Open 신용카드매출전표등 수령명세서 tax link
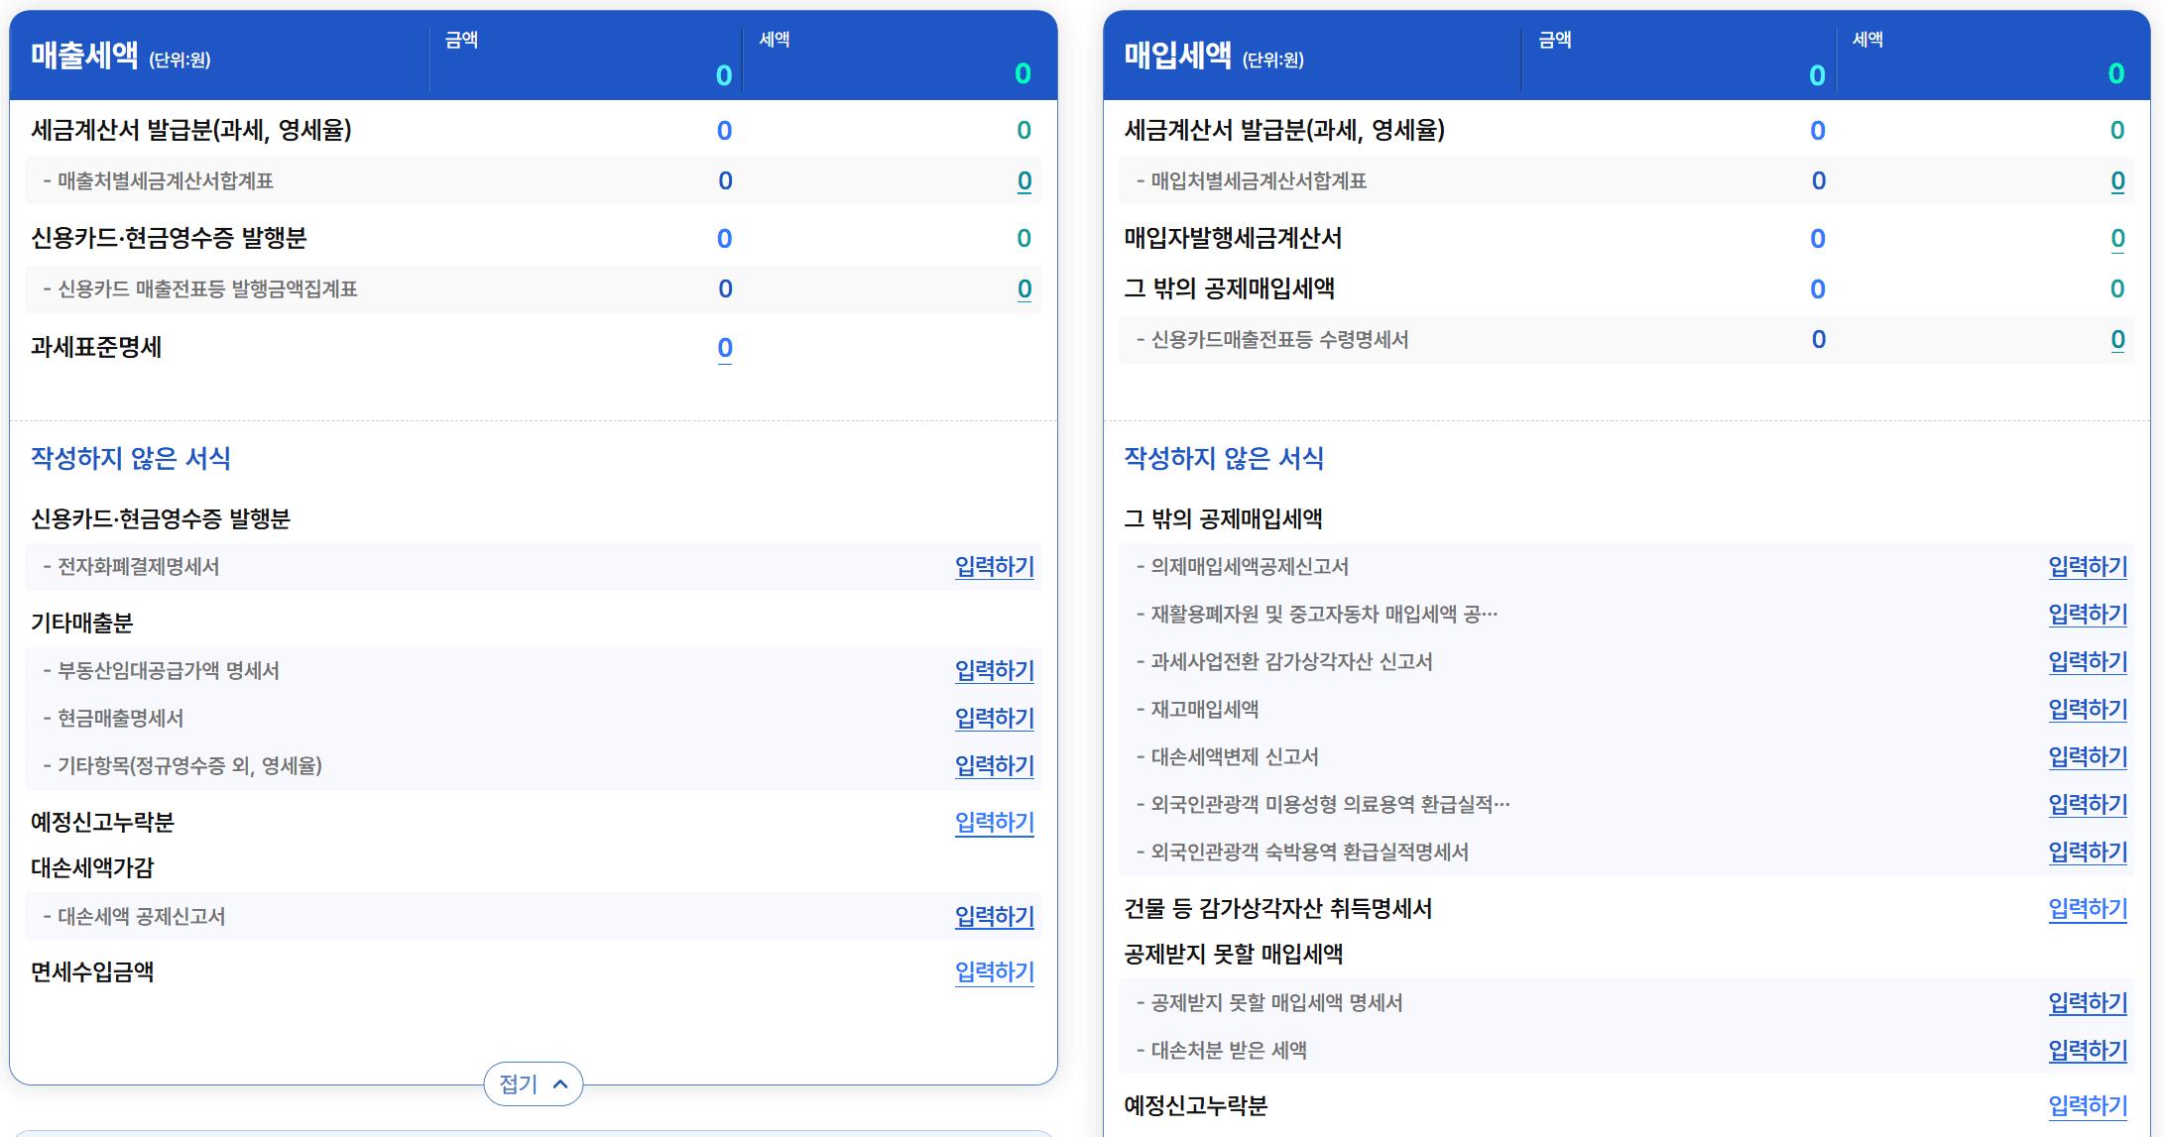Viewport: 2164px width, 1137px height. 2117,340
